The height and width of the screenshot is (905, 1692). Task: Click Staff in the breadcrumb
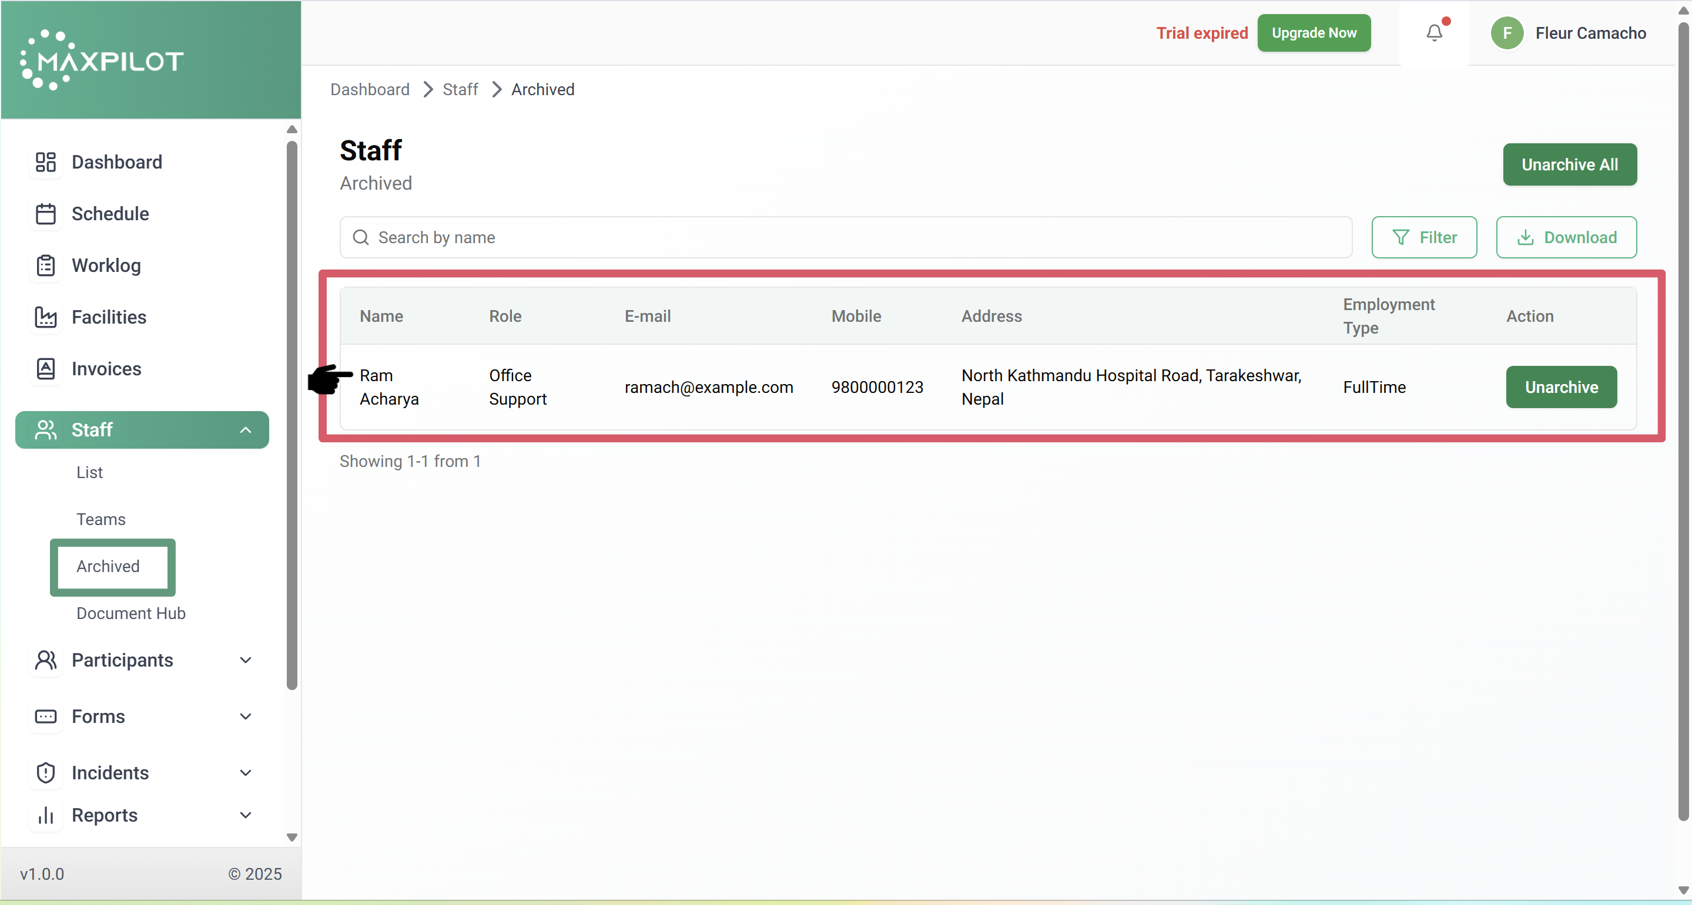460,89
